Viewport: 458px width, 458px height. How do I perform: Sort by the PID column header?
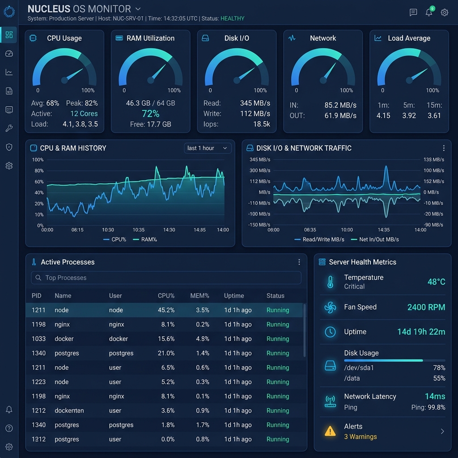(37, 296)
